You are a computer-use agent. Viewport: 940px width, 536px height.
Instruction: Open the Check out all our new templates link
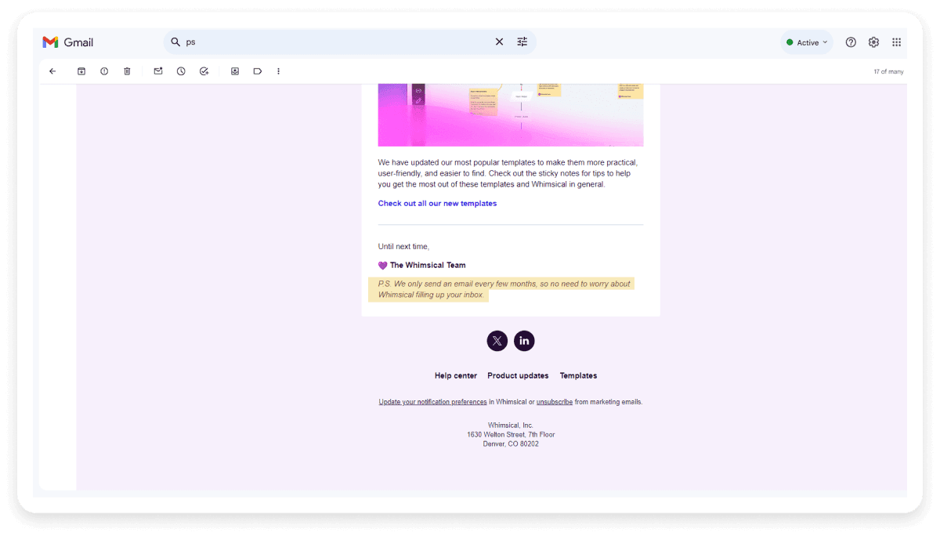tap(437, 203)
